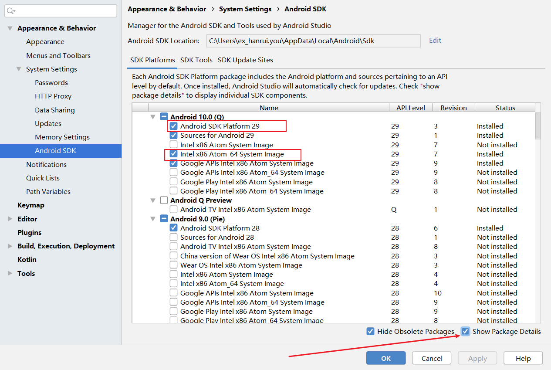The width and height of the screenshot is (551, 370).
Task: Check Sources for Android 28
Action: click(x=174, y=237)
